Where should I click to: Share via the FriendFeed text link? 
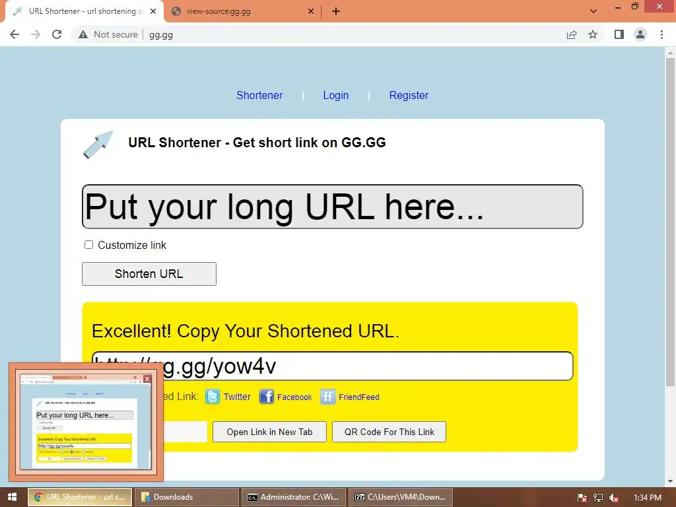point(358,397)
